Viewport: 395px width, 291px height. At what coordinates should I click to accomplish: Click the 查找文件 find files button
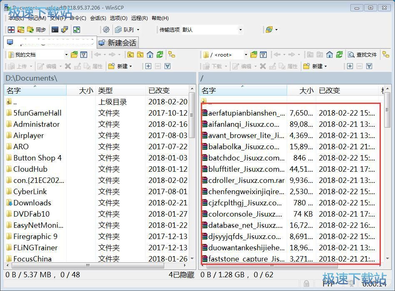click(x=362, y=54)
